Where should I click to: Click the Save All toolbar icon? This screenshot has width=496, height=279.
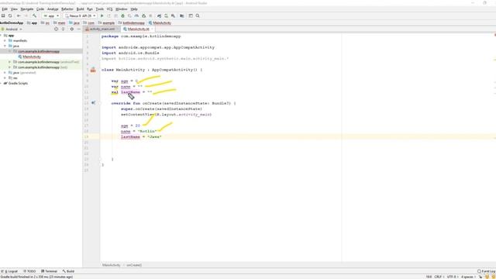(x=3, y=15)
